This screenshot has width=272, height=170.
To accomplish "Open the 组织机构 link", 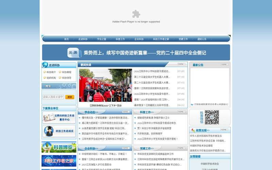I will click(x=51, y=78).
